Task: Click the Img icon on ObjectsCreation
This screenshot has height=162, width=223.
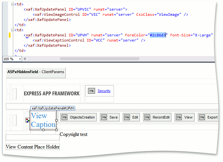Action: [x=64, y=117]
